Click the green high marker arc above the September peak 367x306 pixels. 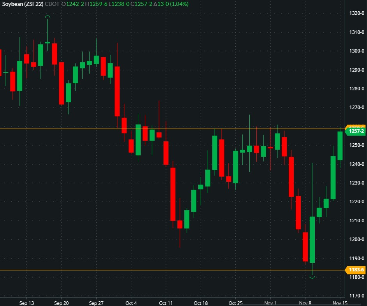click(48, 17)
